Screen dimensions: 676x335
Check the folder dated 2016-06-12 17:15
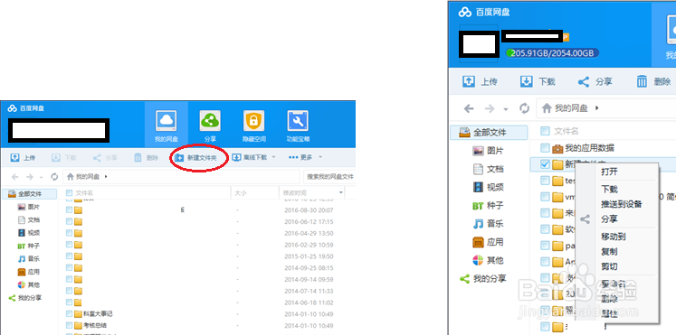point(69,221)
